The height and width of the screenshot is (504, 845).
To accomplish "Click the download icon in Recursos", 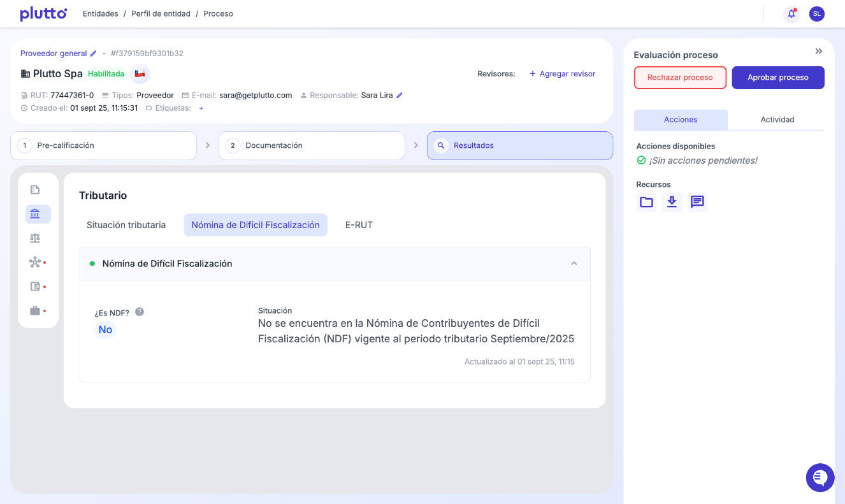I will coord(672,202).
